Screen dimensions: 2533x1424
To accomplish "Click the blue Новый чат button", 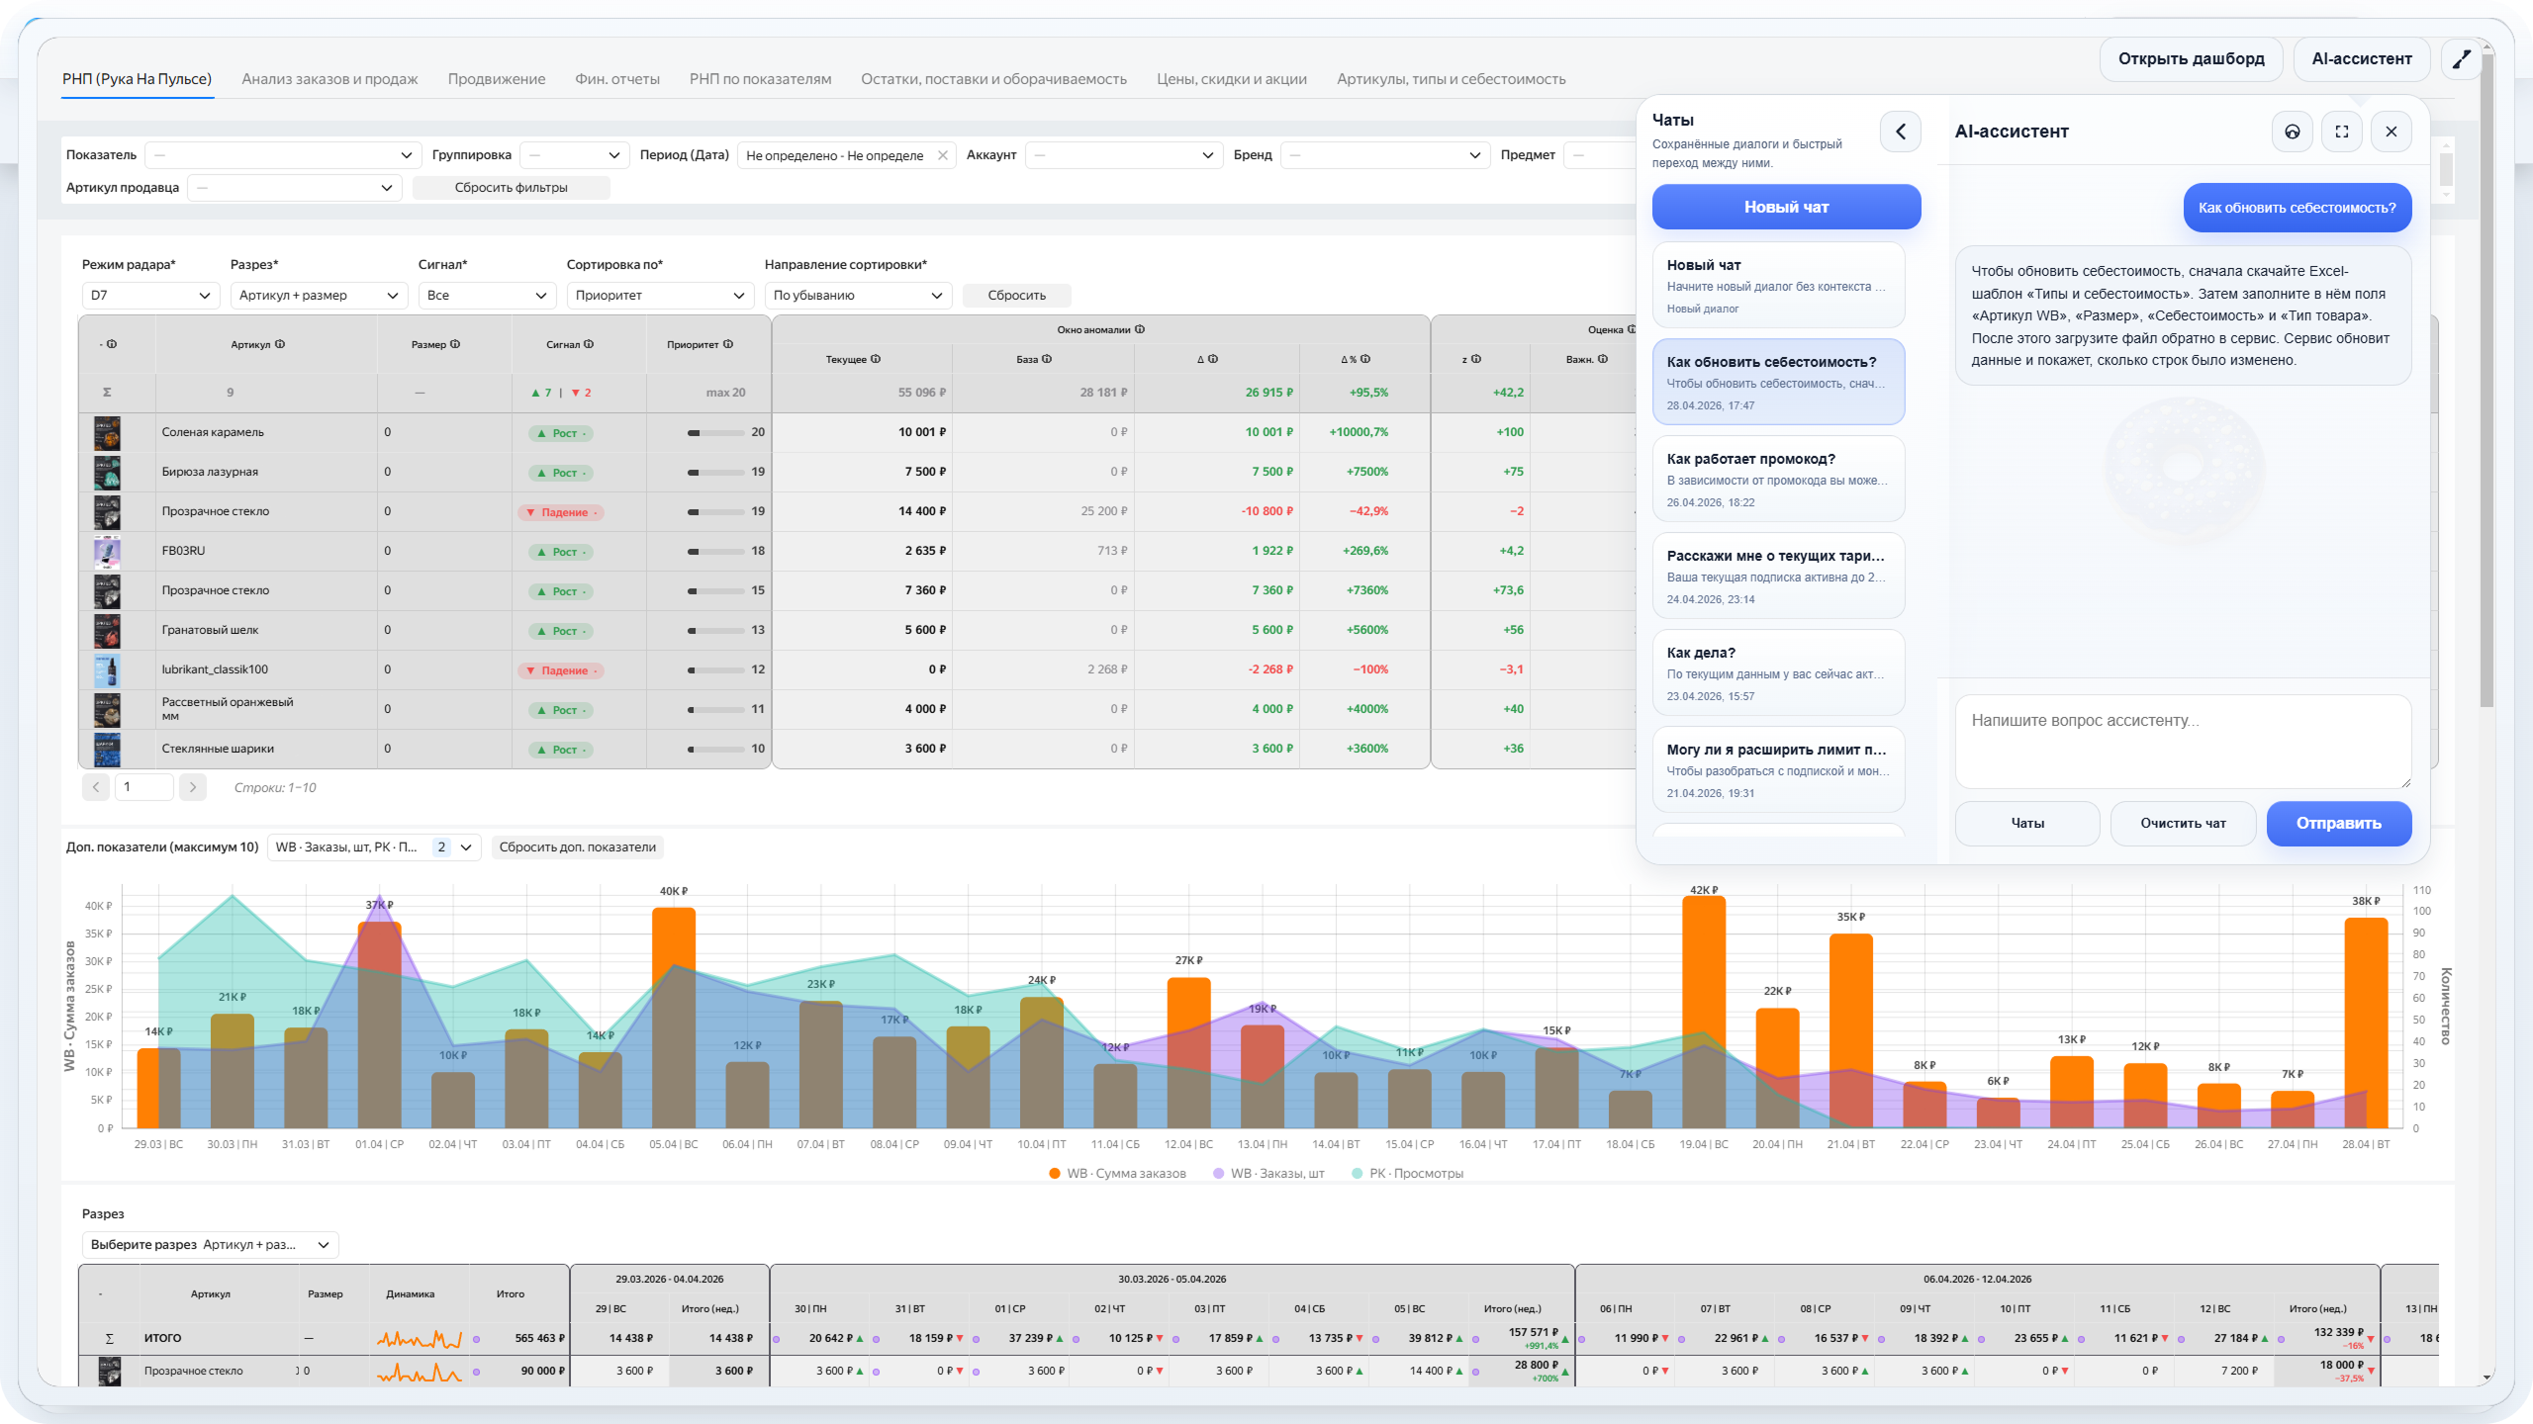I will pos(1785,207).
